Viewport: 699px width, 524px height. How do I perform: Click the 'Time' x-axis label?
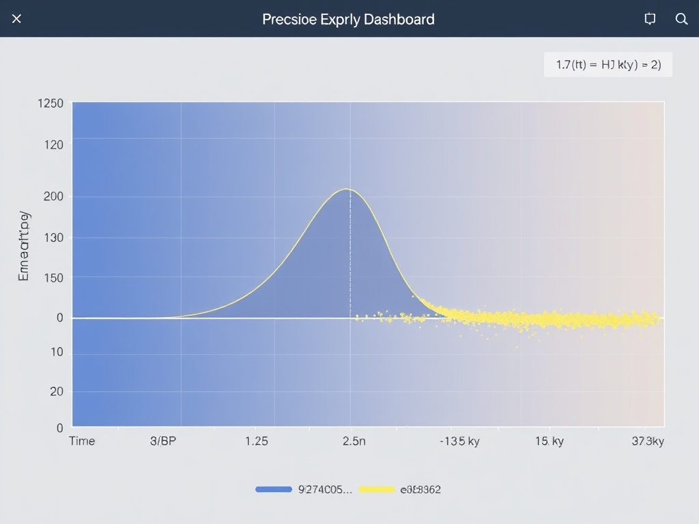[82, 441]
